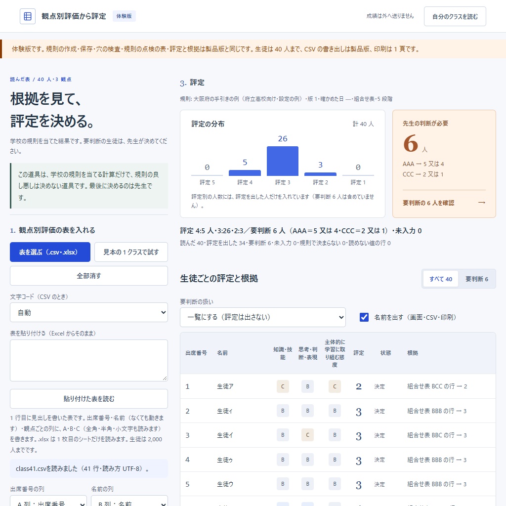Click attendance number 5 in the table
Screen dimensions: 506x506
(187, 484)
